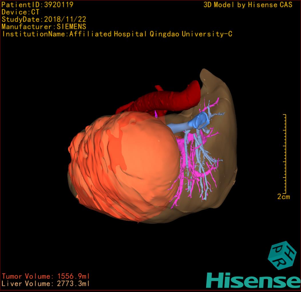This screenshot has width=301, height=292.
Task: Click the Tumor Volume 1556.9ml readout
Action: click(x=46, y=276)
